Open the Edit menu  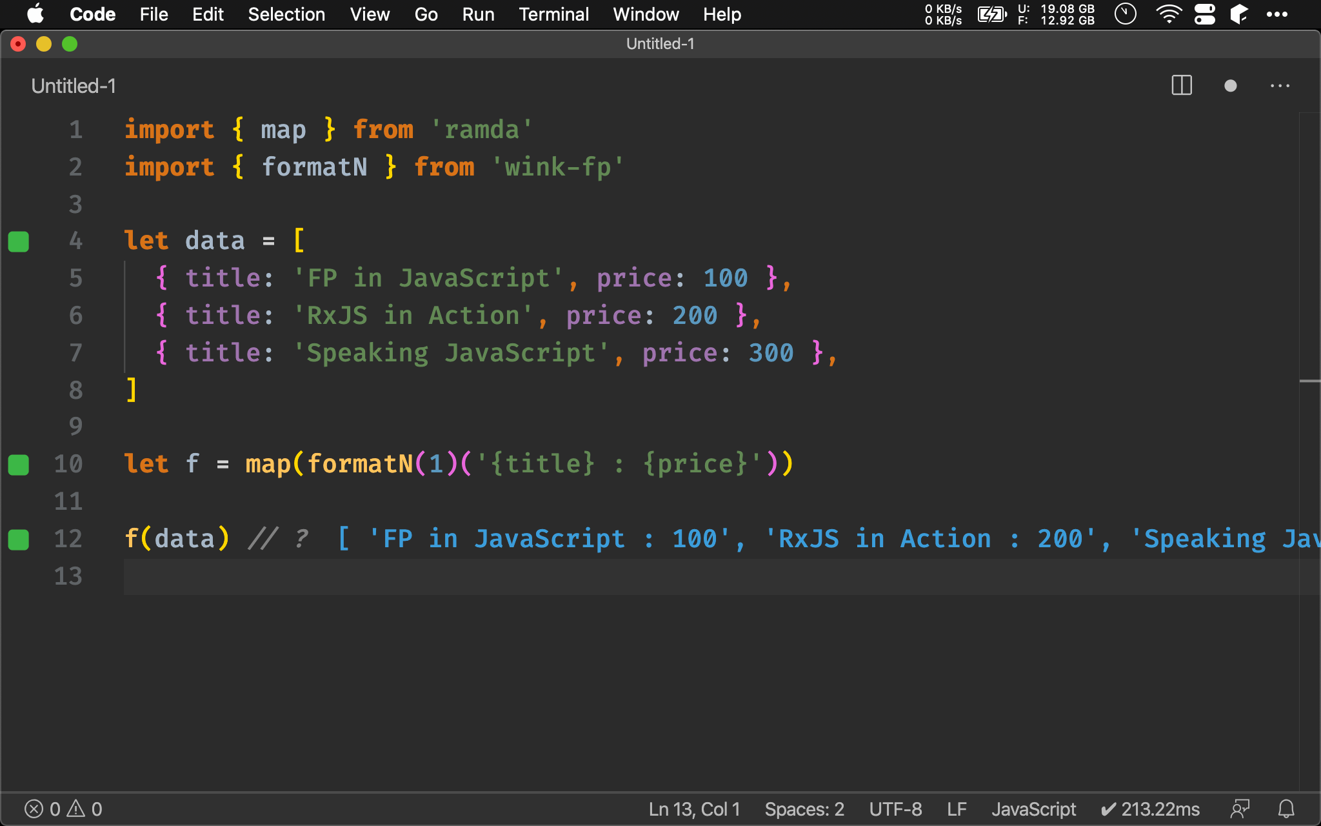click(x=208, y=14)
